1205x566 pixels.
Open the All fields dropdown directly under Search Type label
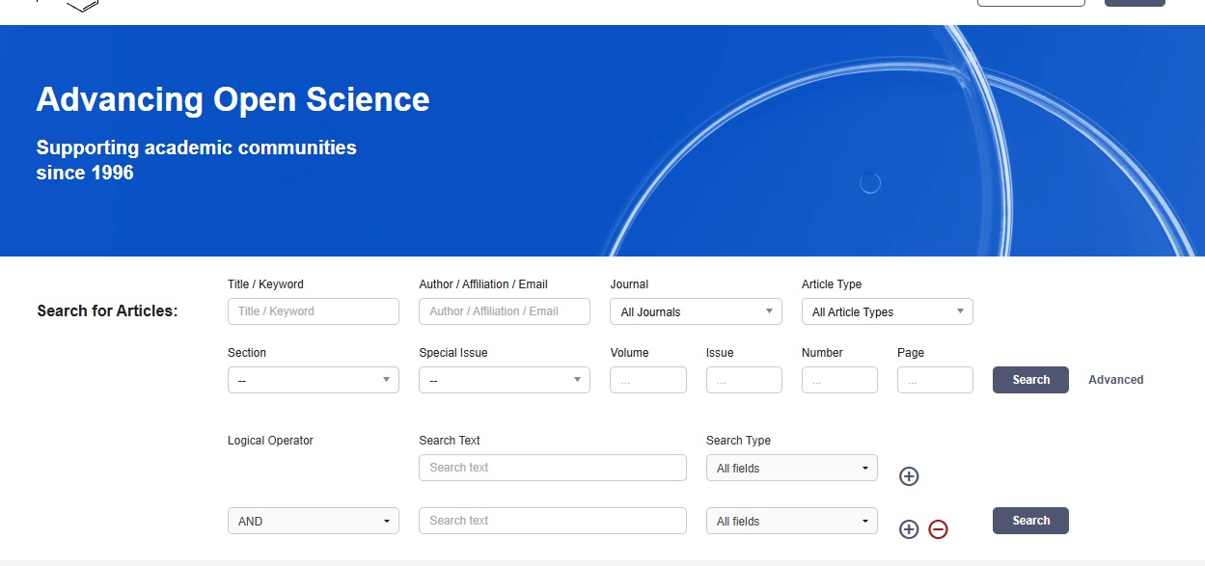[792, 468]
